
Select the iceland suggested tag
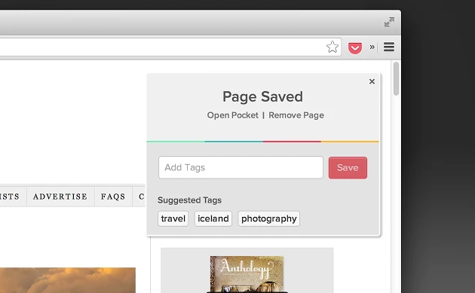pos(213,218)
